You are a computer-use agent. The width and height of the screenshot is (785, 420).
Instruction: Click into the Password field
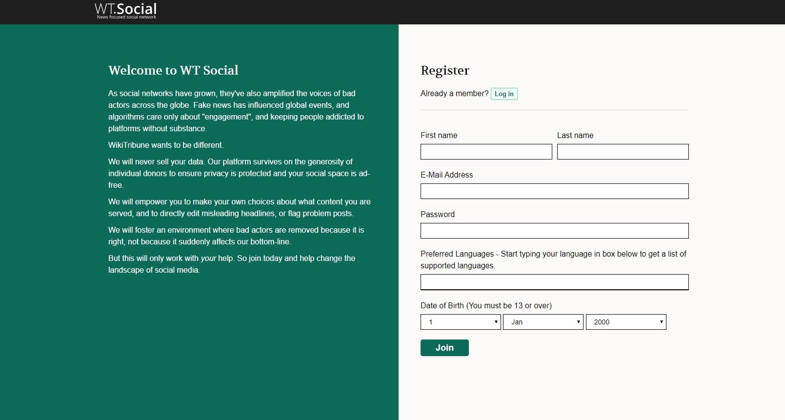coord(554,231)
